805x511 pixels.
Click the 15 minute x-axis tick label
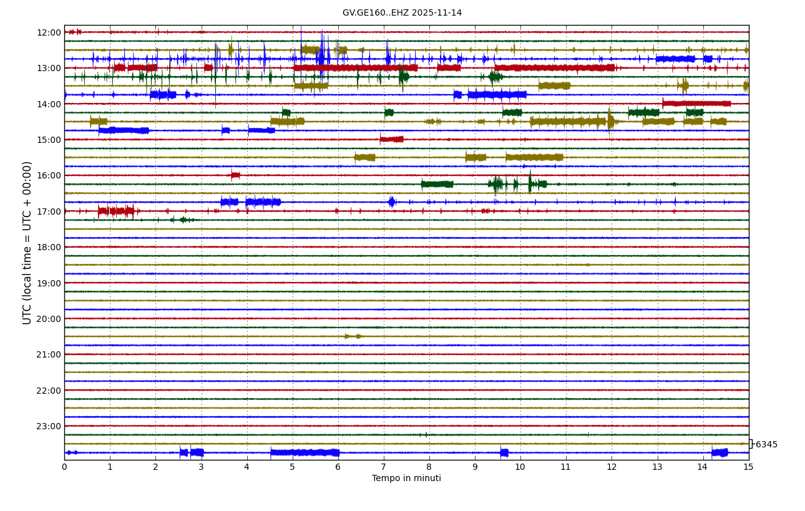[x=748, y=467]
